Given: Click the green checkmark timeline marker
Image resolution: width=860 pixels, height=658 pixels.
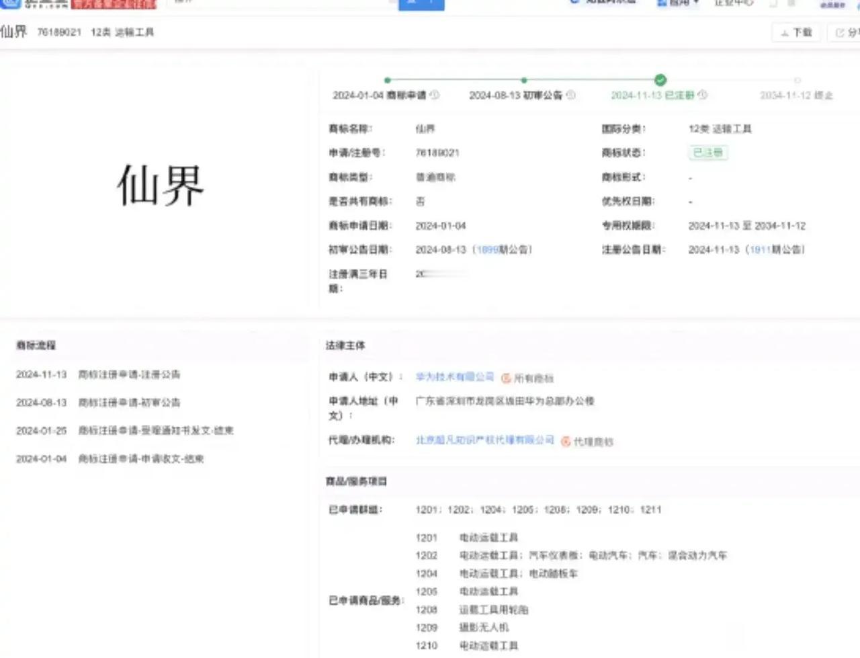Looking at the screenshot, I should tap(660, 80).
